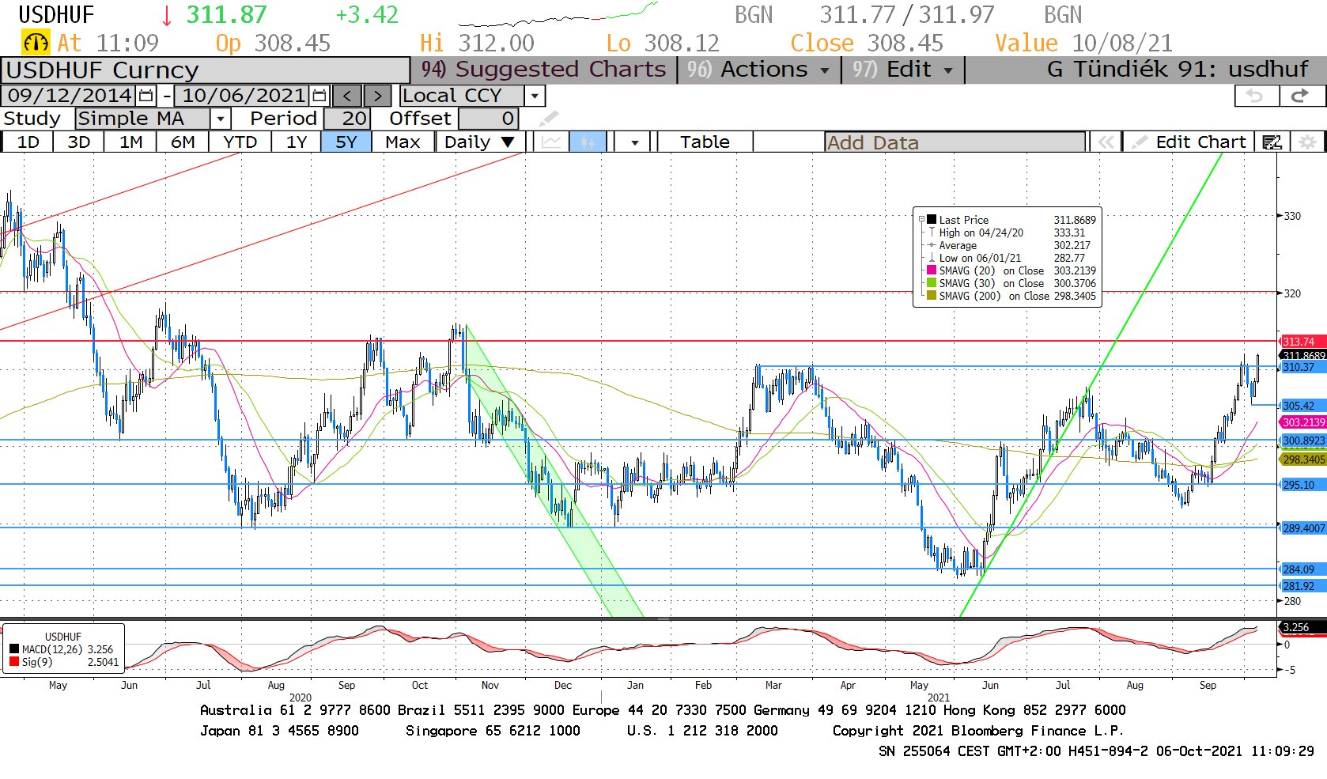Select the 1M range tab
1327x779 pixels.
tap(130, 142)
